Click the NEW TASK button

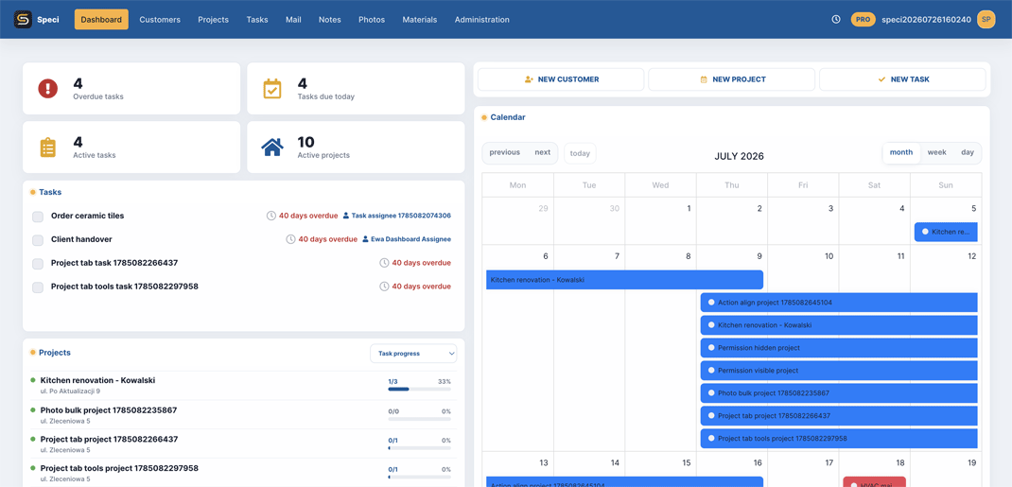pos(902,79)
